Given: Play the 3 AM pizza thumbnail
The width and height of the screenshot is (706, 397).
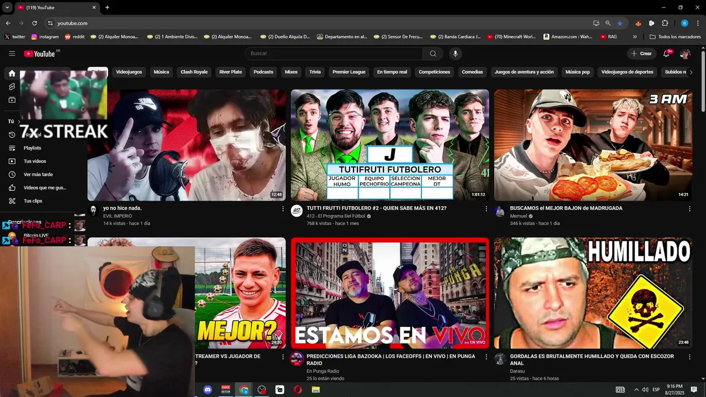Looking at the screenshot, I should (x=593, y=145).
